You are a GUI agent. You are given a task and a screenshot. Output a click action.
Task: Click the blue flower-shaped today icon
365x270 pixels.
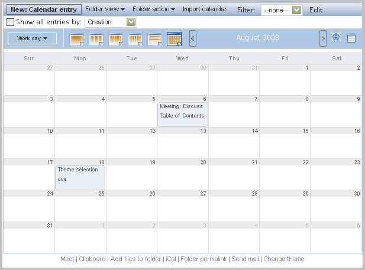point(336,37)
